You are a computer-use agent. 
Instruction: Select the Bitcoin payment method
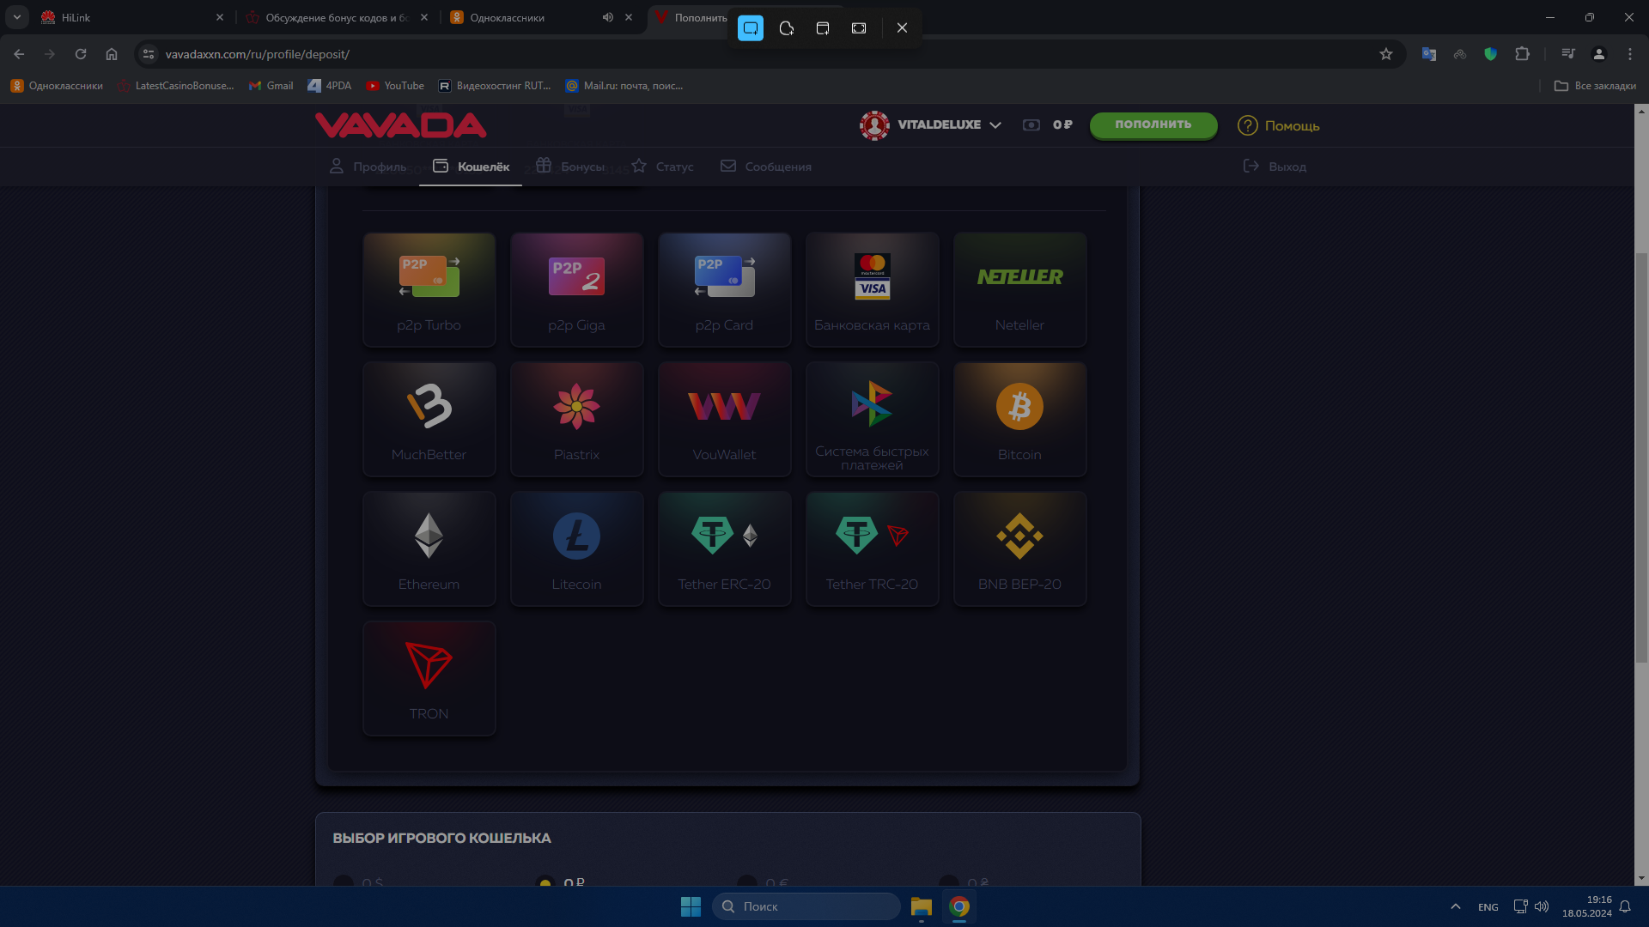[1019, 419]
